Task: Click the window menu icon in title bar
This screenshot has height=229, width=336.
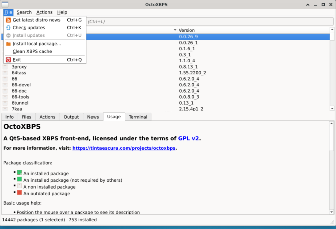Action: 5,4
